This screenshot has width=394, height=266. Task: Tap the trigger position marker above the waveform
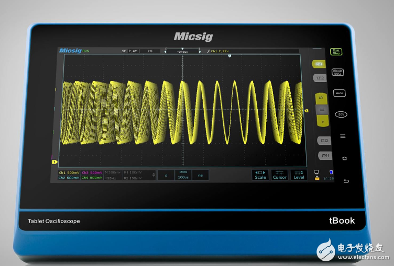(229, 56)
